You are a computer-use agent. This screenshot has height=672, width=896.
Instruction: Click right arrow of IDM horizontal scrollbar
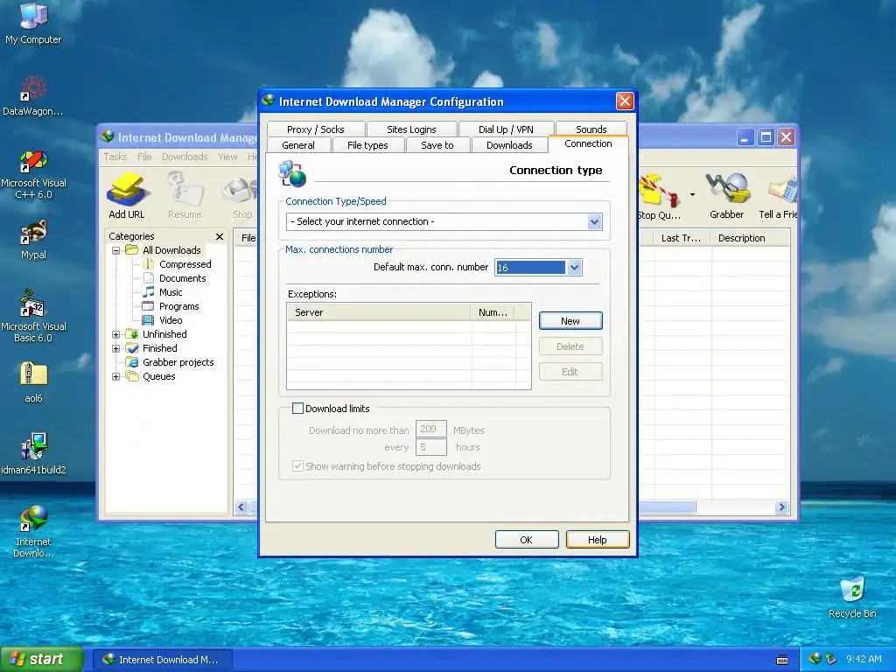pos(781,507)
